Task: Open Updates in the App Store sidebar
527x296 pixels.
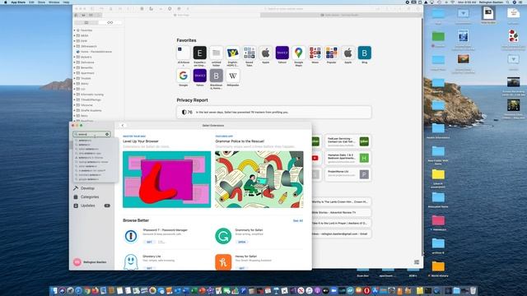Action: 87,206
